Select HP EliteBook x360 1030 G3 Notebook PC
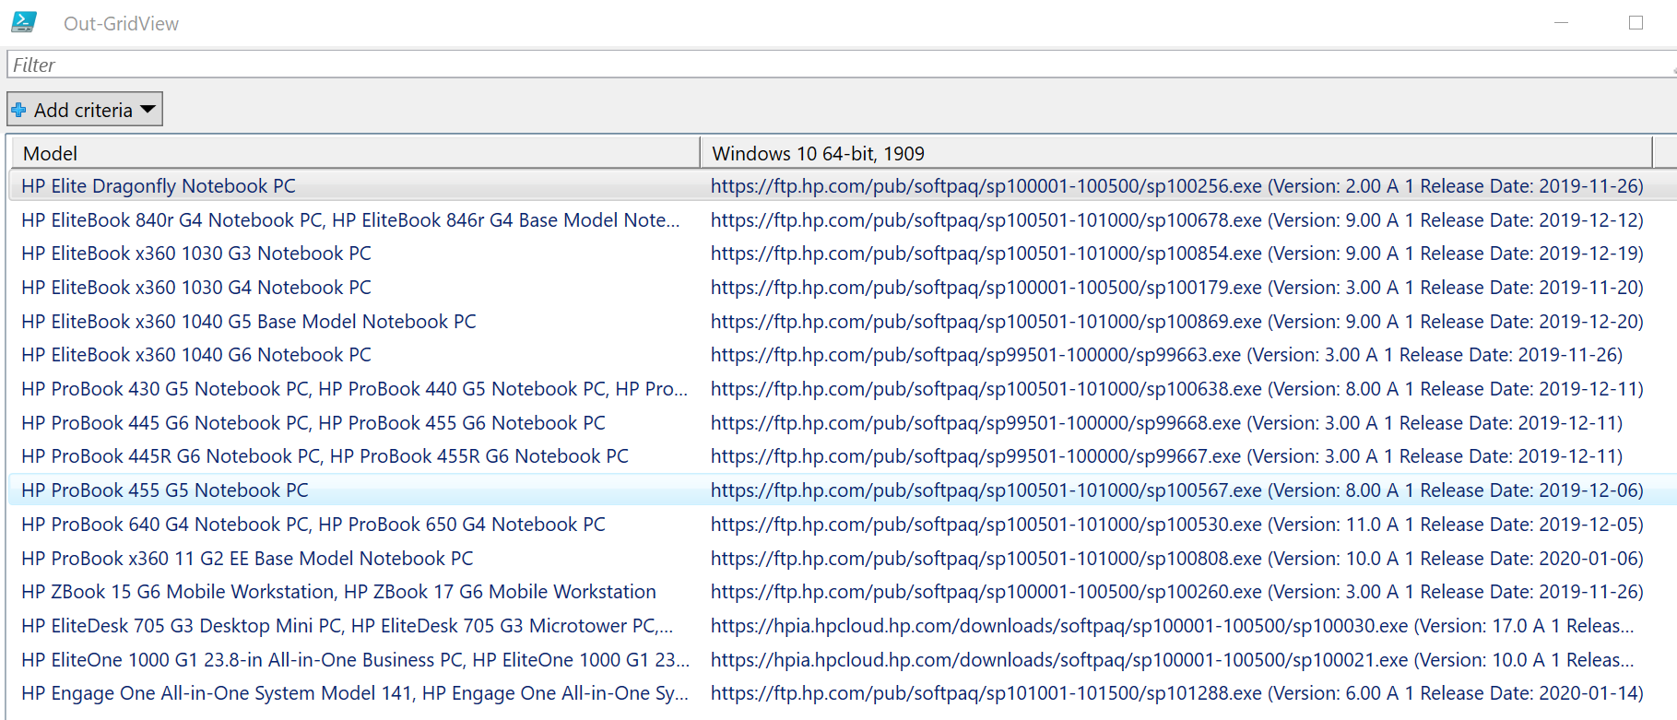 pyautogui.click(x=196, y=254)
